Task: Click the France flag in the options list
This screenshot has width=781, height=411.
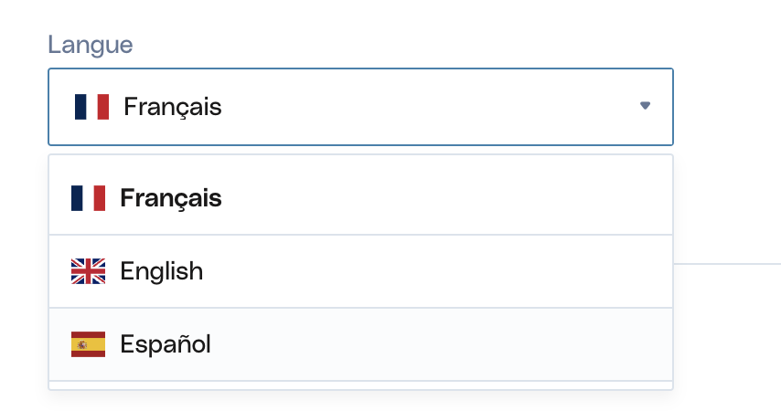Action: [x=88, y=198]
